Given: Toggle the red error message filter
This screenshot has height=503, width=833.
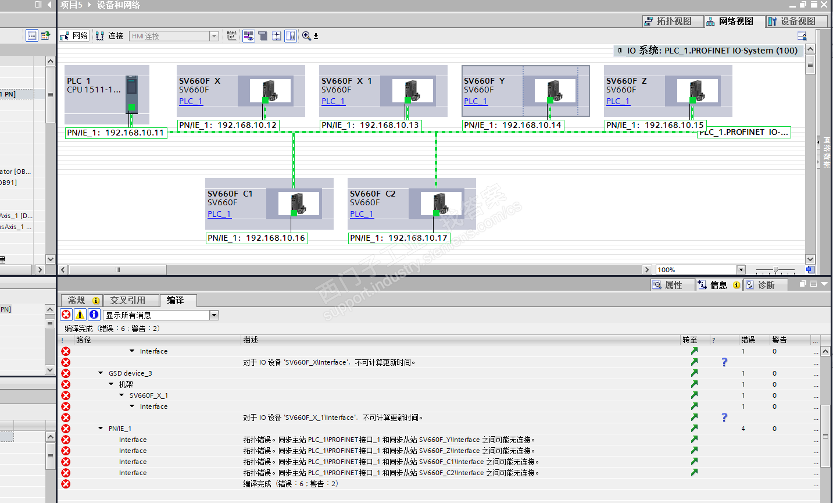Looking at the screenshot, I should pyautogui.click(x=66, y=315).
